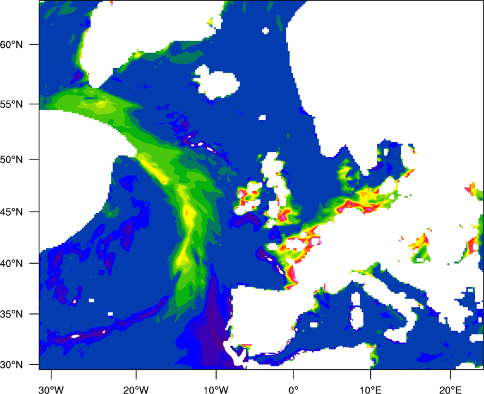This screenshot has height=394, width=484.
Task: Click the gray Iceland landmass on map
Action: pyautogui.click(x=217, y=81)
